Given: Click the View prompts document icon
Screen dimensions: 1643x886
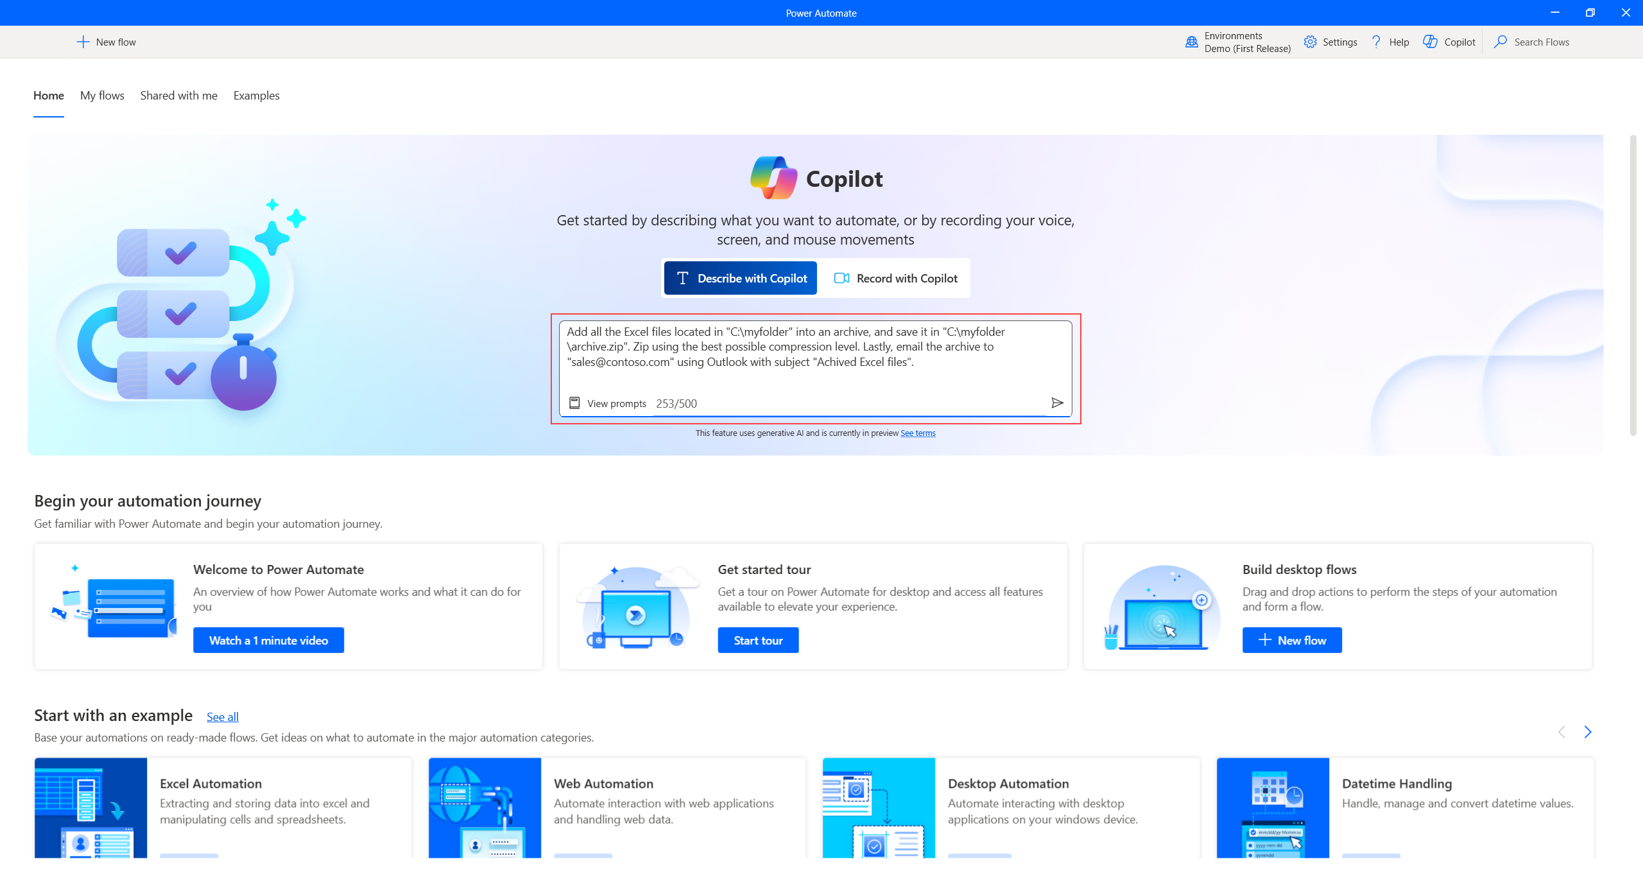Looking at the screenshot, I should (574, 403).
